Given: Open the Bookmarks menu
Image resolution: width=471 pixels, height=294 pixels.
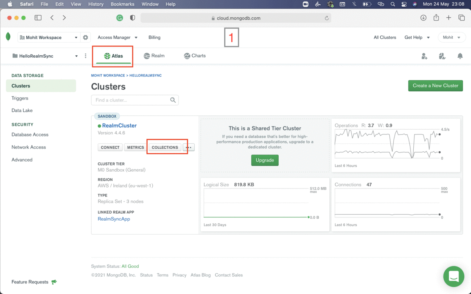Looking at the screenshot, I should [x=122, y=4].
